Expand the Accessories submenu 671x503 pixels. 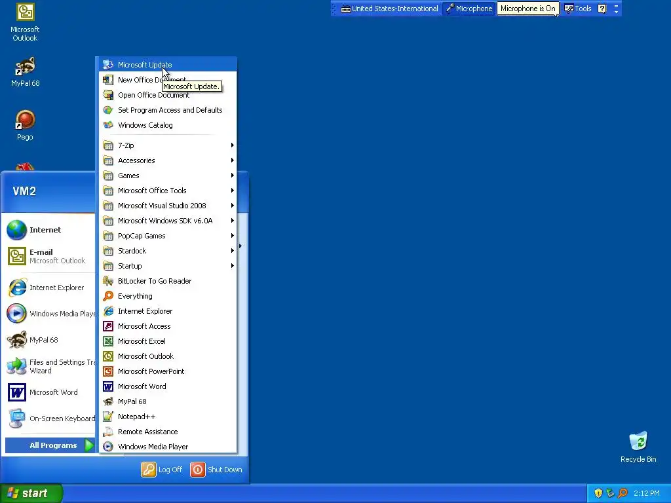click(x=168, y=160)
